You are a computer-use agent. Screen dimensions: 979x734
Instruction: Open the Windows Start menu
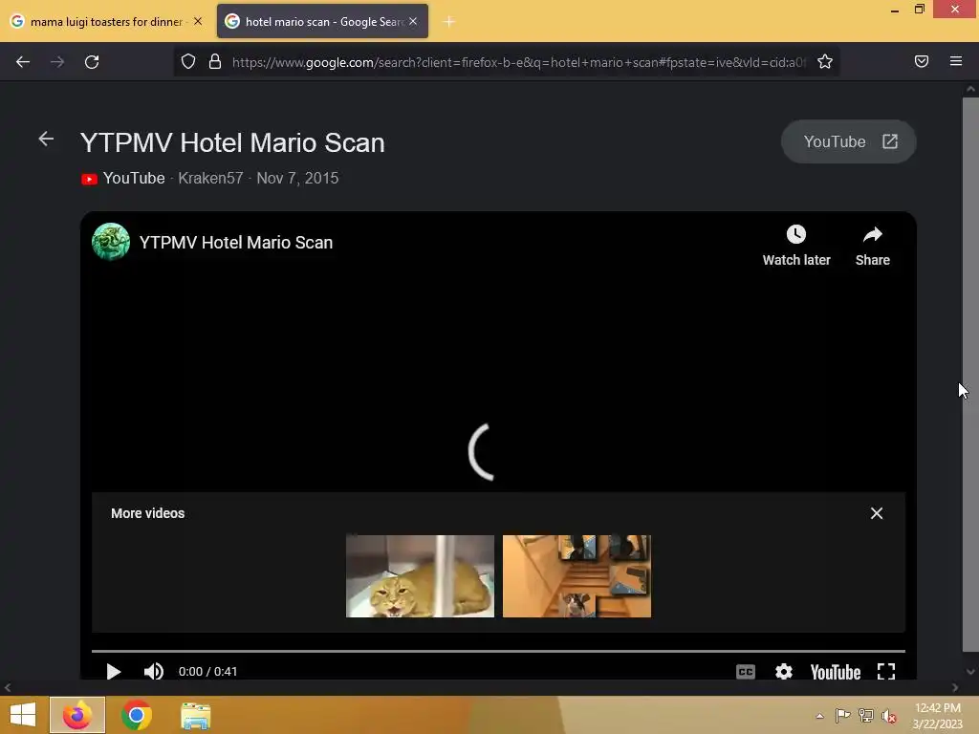pos(23,715)
